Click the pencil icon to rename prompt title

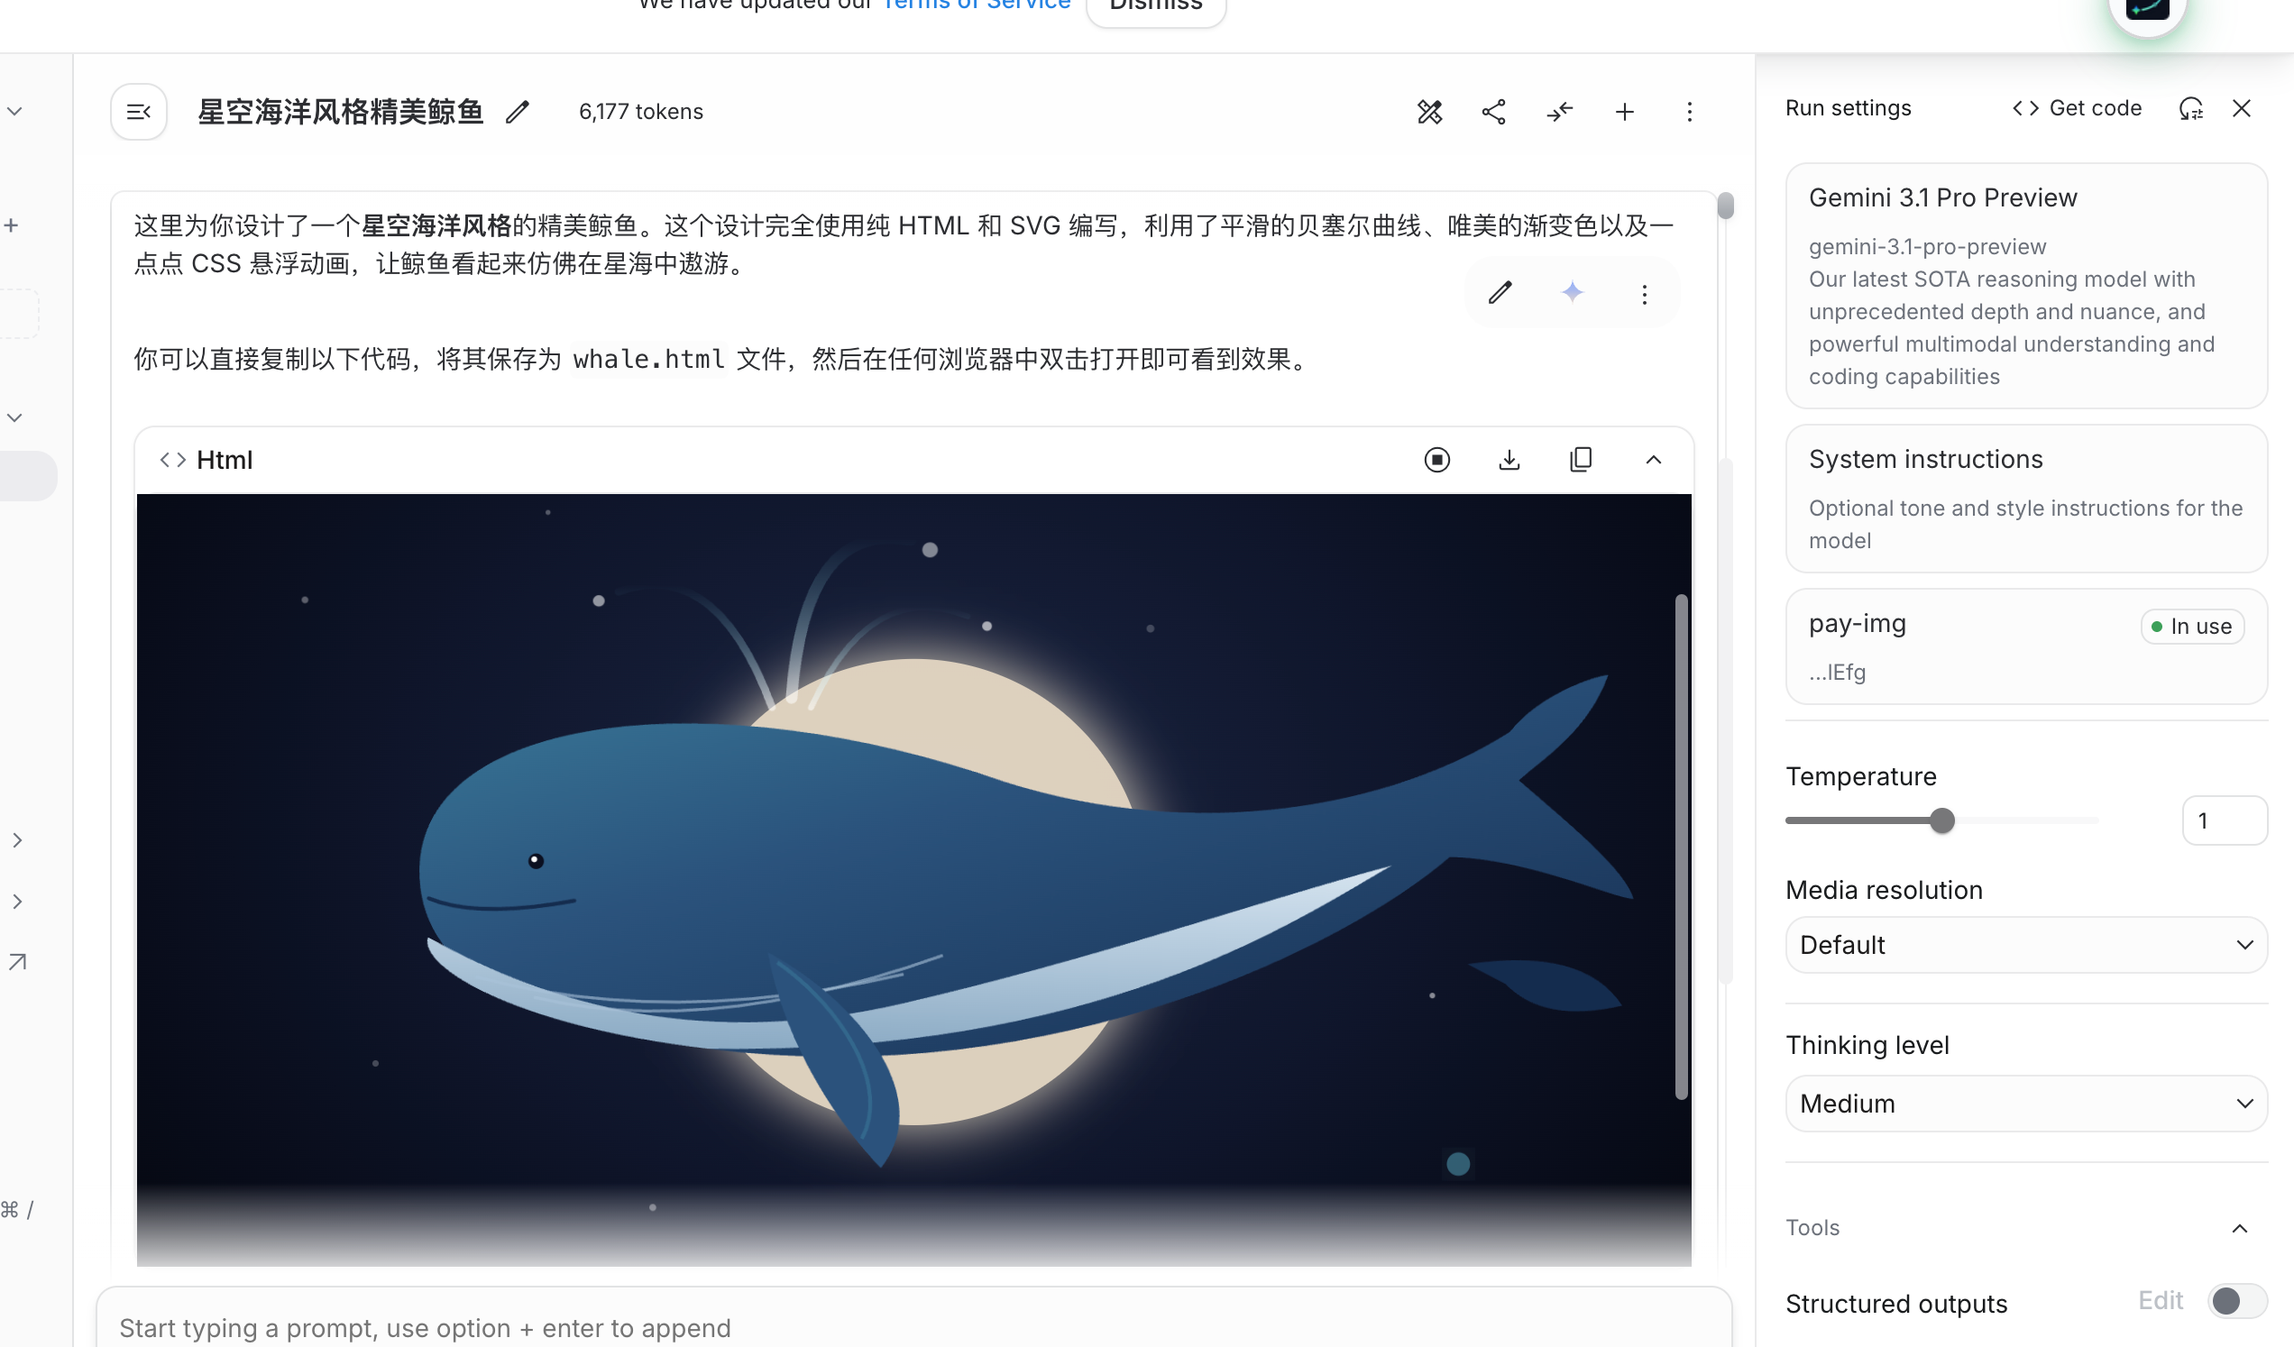pos(517,112)
